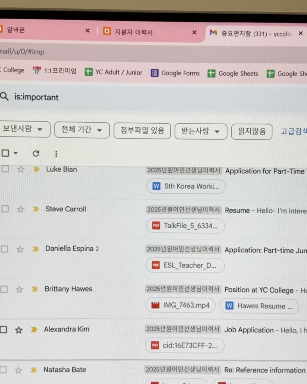Toggle importance marker on Luke Bian email
The height and width of the screenshot is (384, 307).
(36, 169)
